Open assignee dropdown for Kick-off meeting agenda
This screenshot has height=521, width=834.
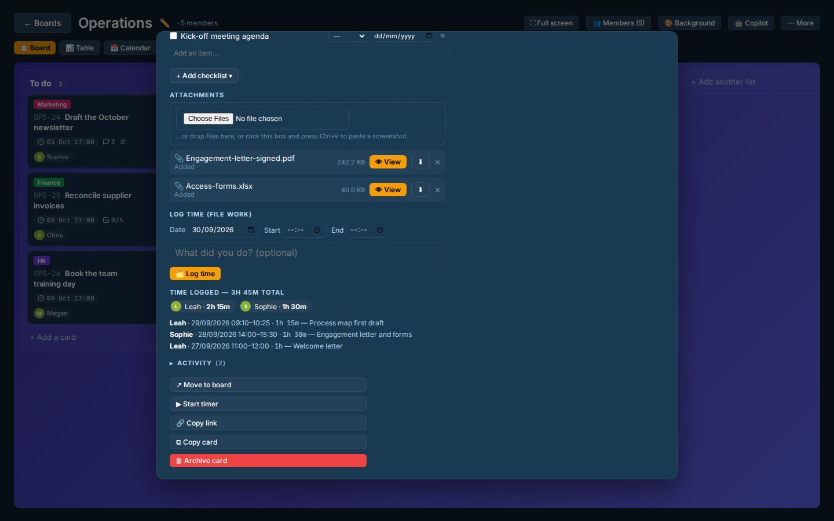(348, 36)
